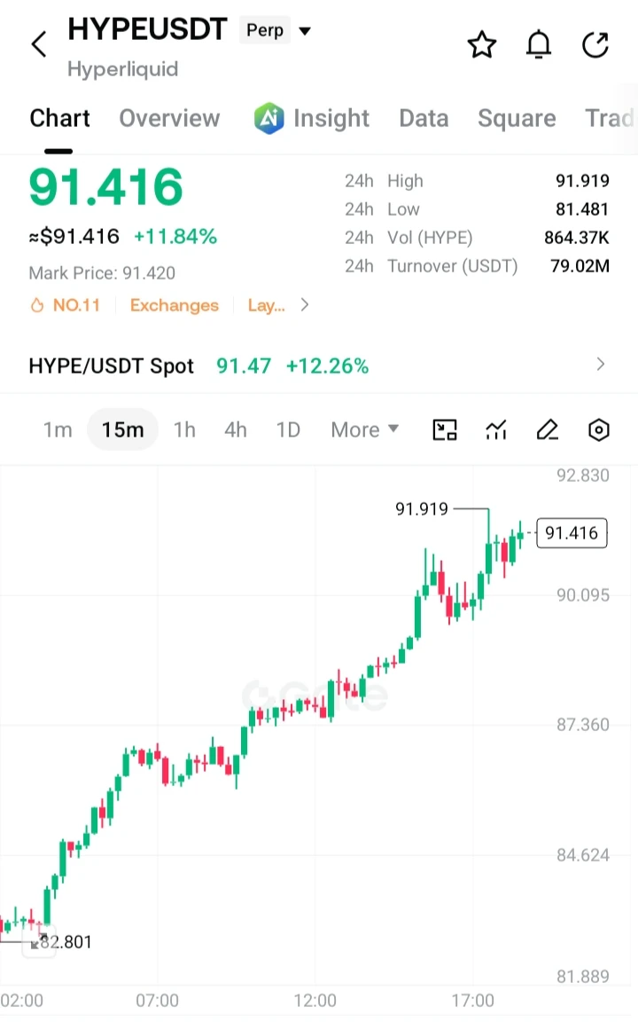Screen dimensions: 638x1022
Task: Select the 1h timeframe
Action: point(184,429)
